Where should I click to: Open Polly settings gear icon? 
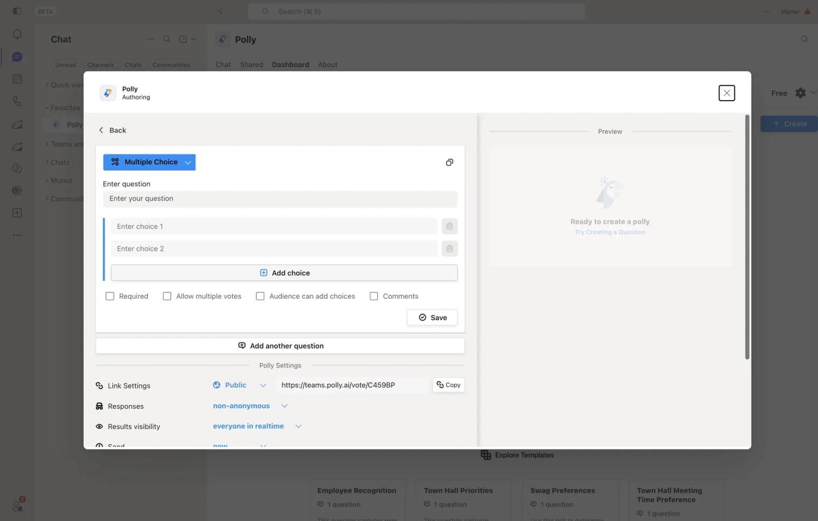pyautogui.click(x=800, y=93)
